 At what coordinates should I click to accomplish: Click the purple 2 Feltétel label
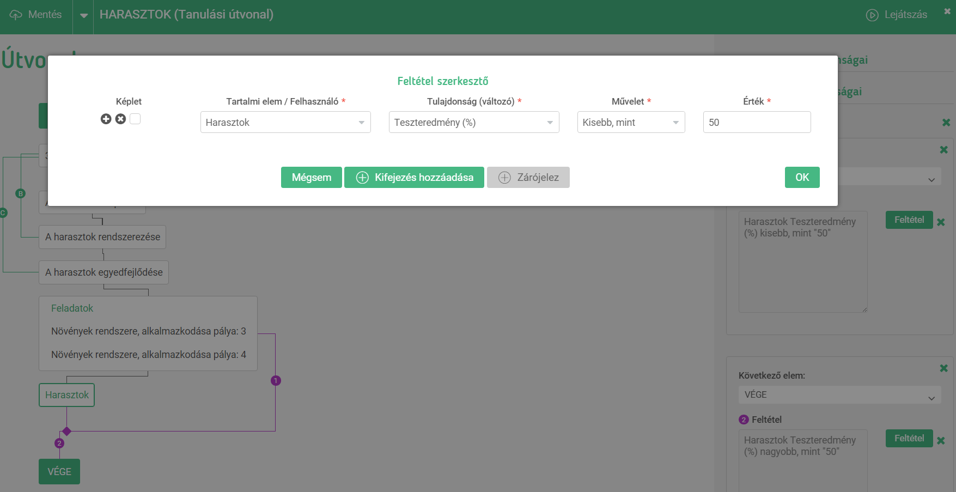(760, 420)
